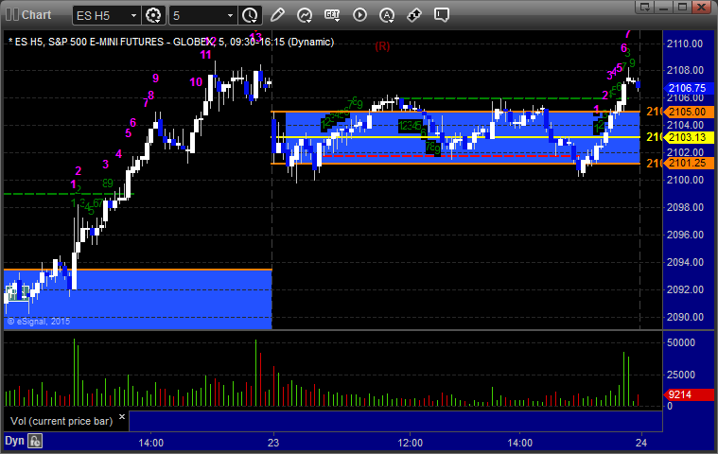Screen dimensions: 718x454
Task: Open the time template clock icon
Action: coord(250,15)
